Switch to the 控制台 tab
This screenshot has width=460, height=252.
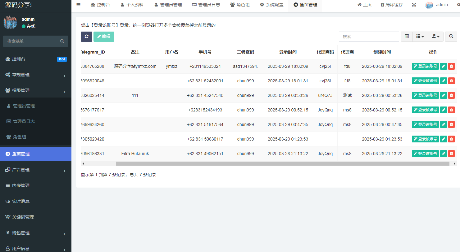click(100, 5)
